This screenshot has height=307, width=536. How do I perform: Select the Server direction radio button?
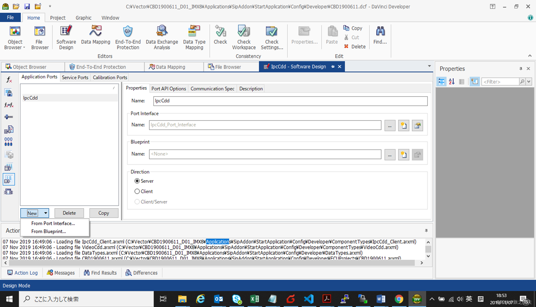click(x=137, y=181)
